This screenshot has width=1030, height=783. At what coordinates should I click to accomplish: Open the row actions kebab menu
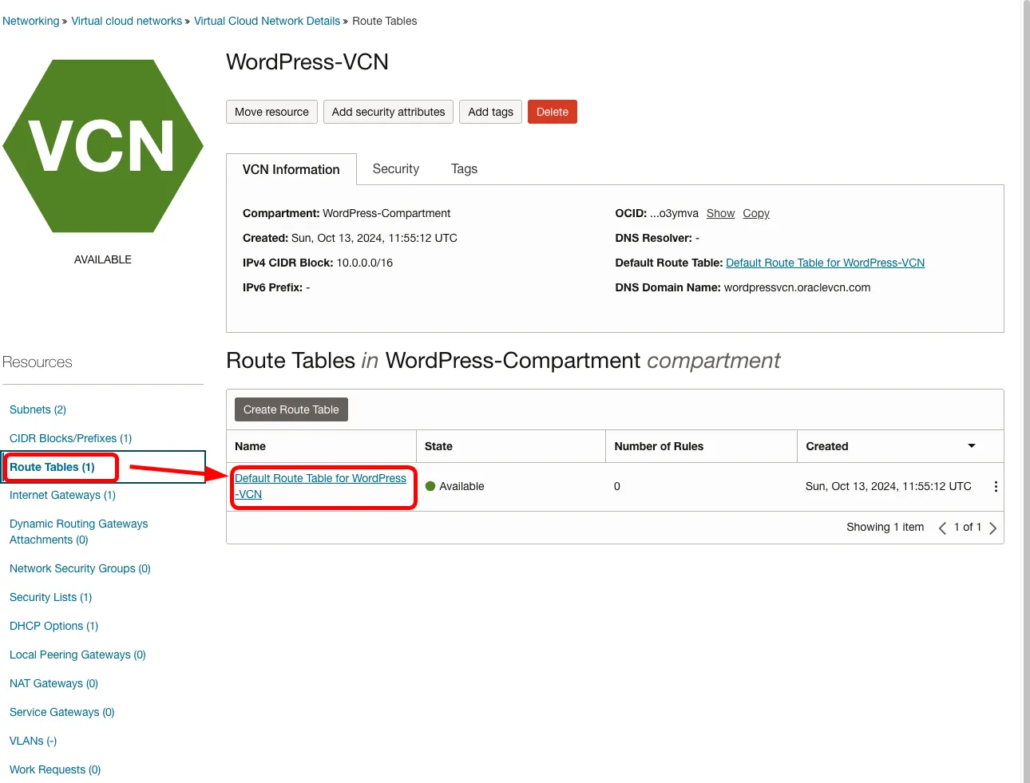[996, 486]
